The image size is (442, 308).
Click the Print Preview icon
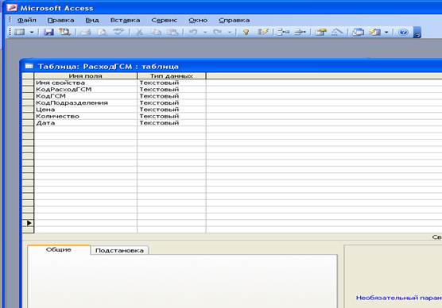coord(102,32)
